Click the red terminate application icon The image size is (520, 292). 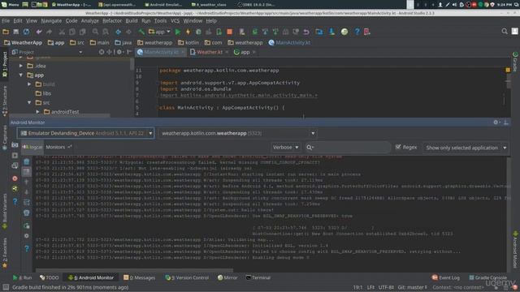15,178
